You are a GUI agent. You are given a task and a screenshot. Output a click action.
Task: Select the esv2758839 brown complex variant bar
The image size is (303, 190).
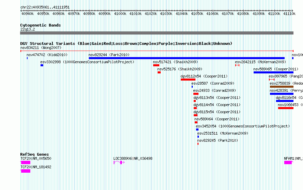(x=282, y=87)
